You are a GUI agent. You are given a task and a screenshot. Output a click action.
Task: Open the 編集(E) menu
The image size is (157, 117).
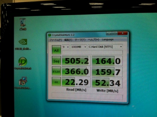(68, 40)
